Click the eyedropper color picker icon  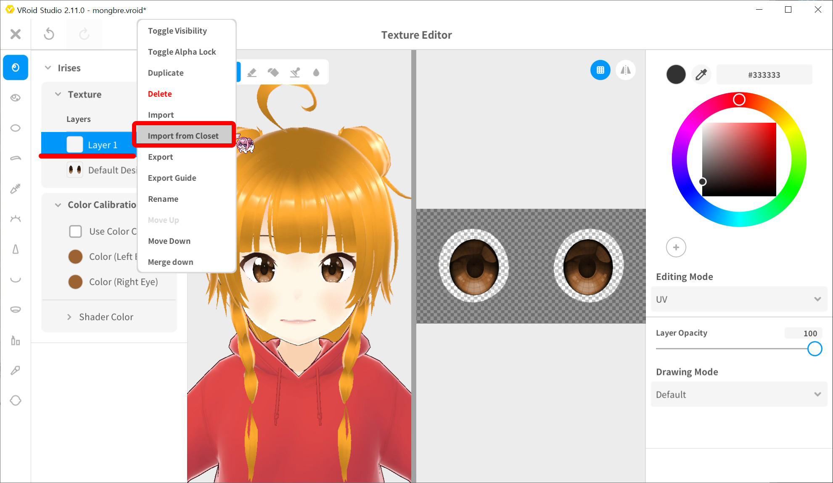click(x=701, y=75)
